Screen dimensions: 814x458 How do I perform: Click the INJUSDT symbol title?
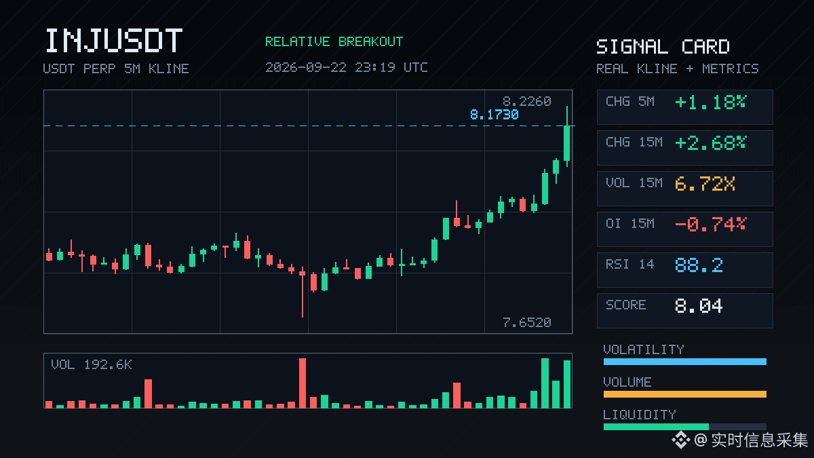(113, 41)
